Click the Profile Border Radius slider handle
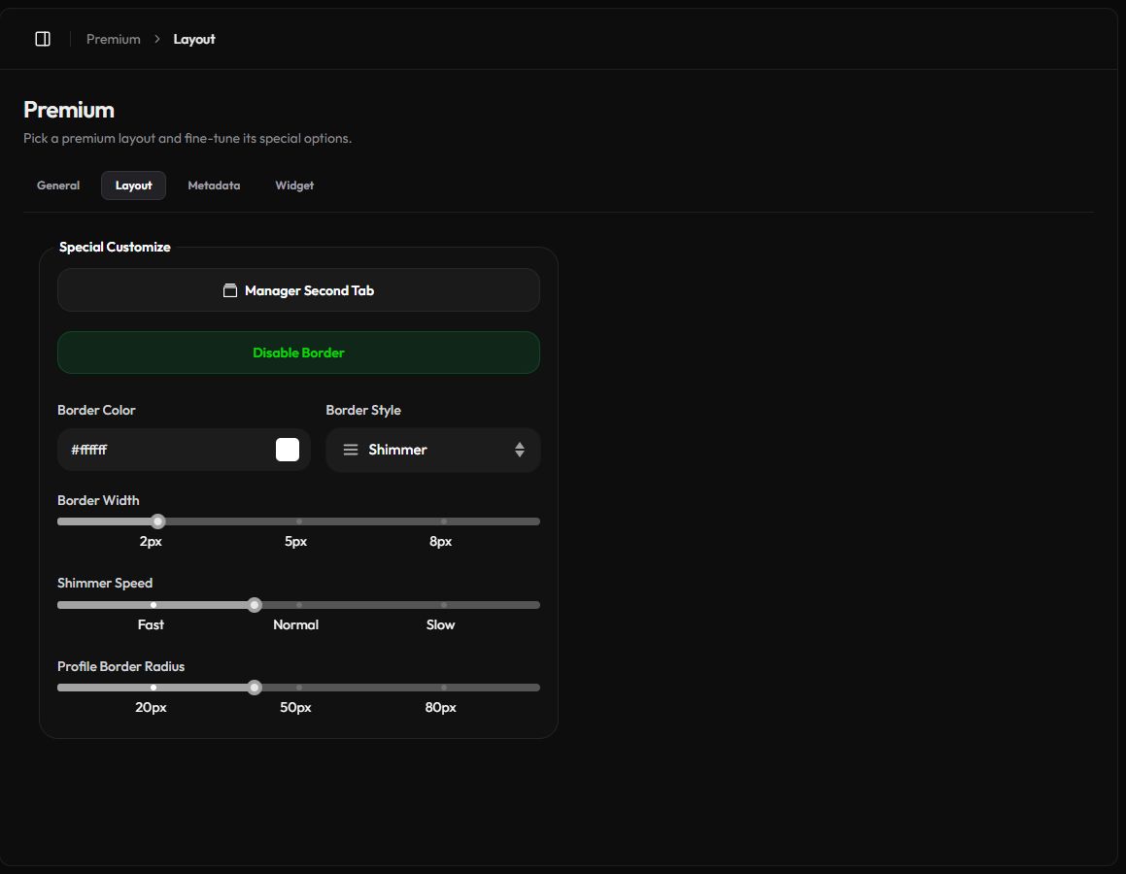The width and height of the screenshot is (1126, 874). coord(255,688)
